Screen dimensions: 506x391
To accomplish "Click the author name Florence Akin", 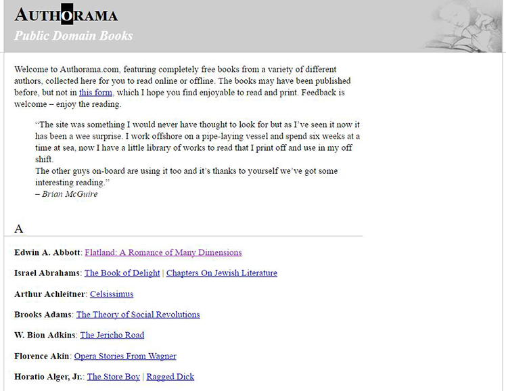I will click(x=42, y=356).
